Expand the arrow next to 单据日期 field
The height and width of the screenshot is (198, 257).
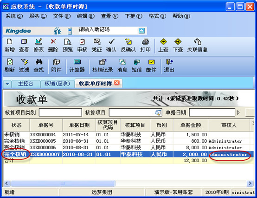point(238,112)
